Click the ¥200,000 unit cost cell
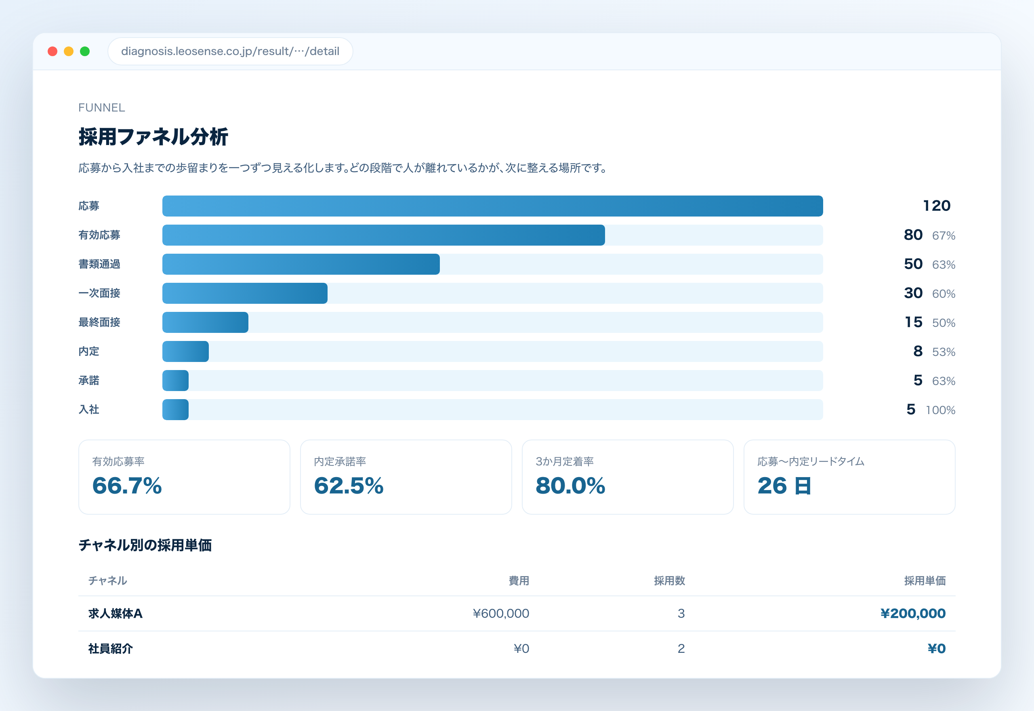 tap(913, 613)
